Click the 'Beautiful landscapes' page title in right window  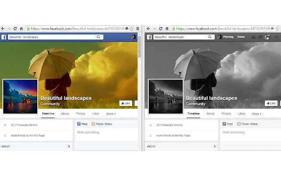click(212, 98)
